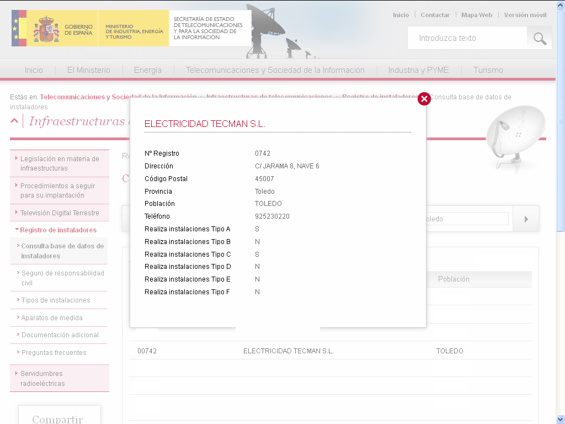Click the Gobierno de España coat of arms logo
Viewport: 565px width, 424px height.
[46, 29]
